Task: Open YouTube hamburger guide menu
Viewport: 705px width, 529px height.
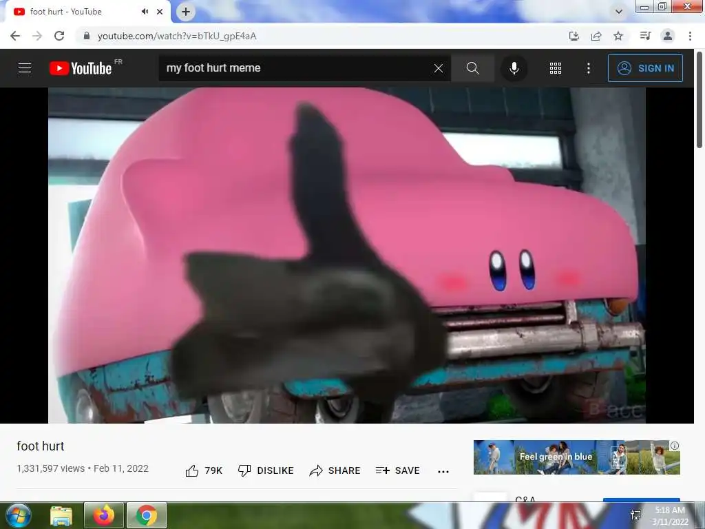Action: [x=25, y=68]
